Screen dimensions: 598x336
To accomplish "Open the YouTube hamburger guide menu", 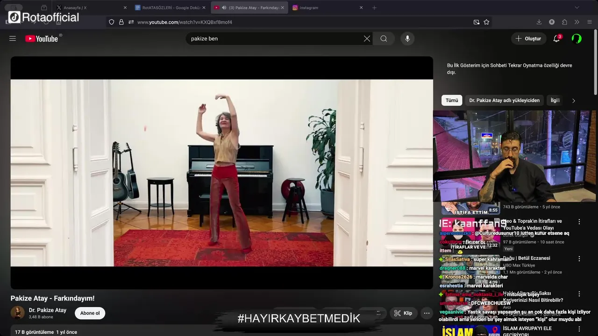I will (x=13, y=39).
